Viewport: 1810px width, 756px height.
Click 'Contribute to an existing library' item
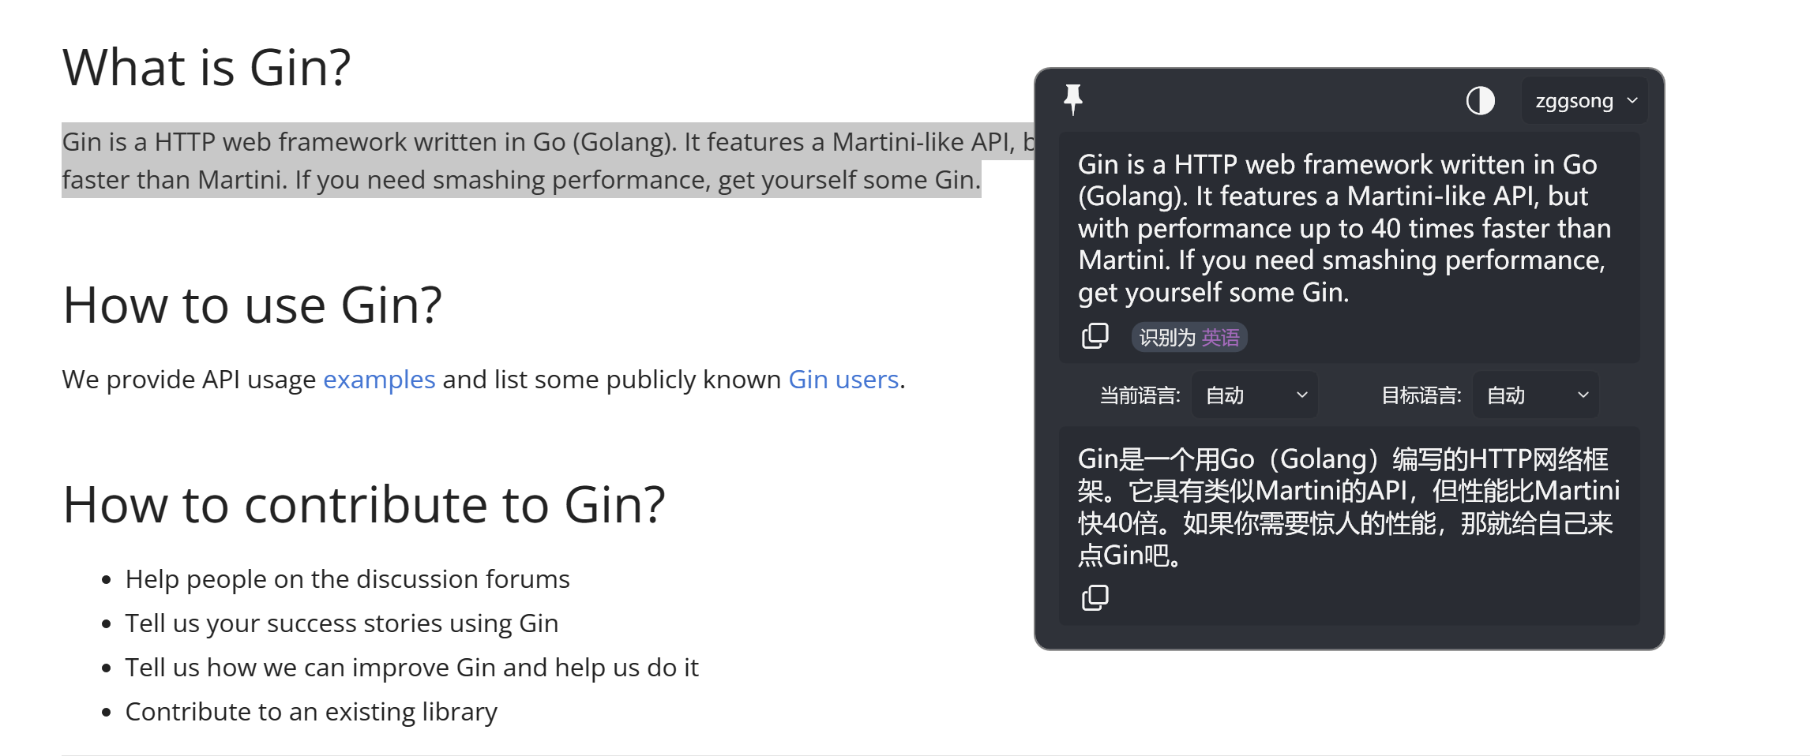[311, 712]
